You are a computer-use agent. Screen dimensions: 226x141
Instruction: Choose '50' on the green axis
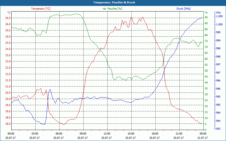206,71
